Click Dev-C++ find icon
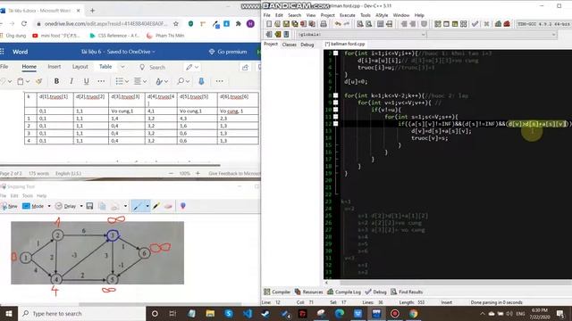572x321 pixels. click(360, 24)
